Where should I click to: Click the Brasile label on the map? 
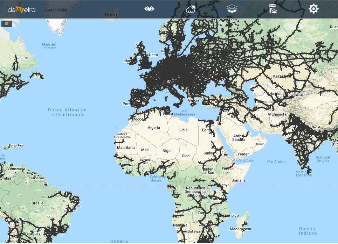click(37, 203)
